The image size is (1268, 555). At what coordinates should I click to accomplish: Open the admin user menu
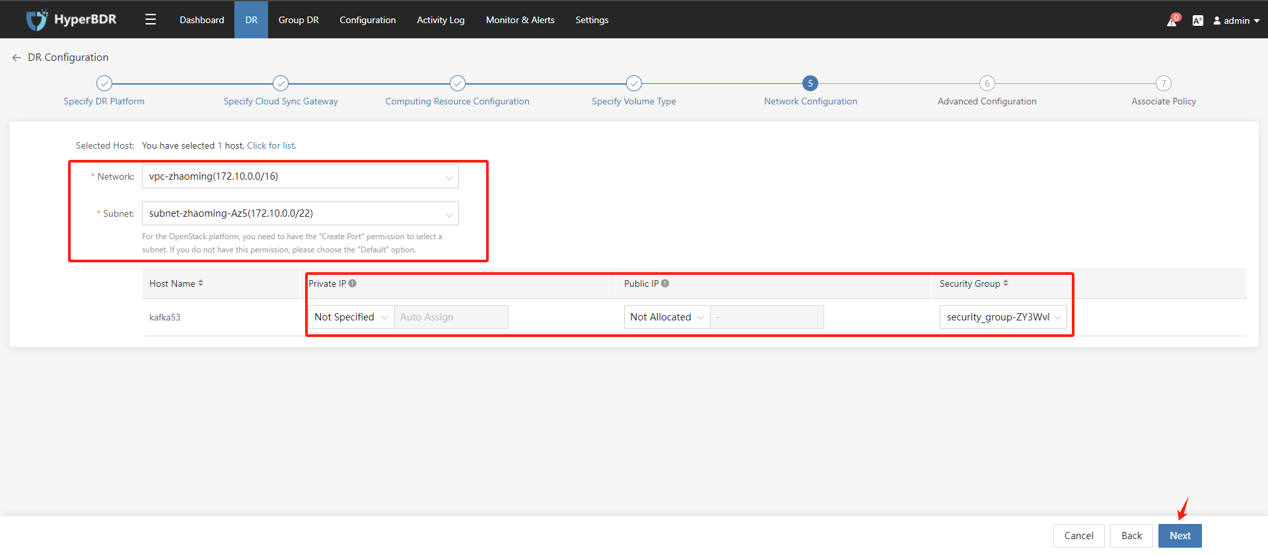coord(1236,20)
